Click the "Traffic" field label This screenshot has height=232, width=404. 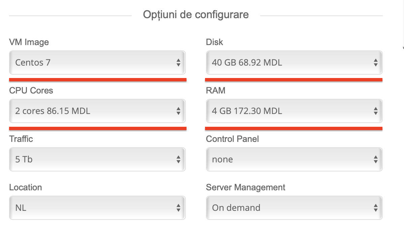point(21,139)
